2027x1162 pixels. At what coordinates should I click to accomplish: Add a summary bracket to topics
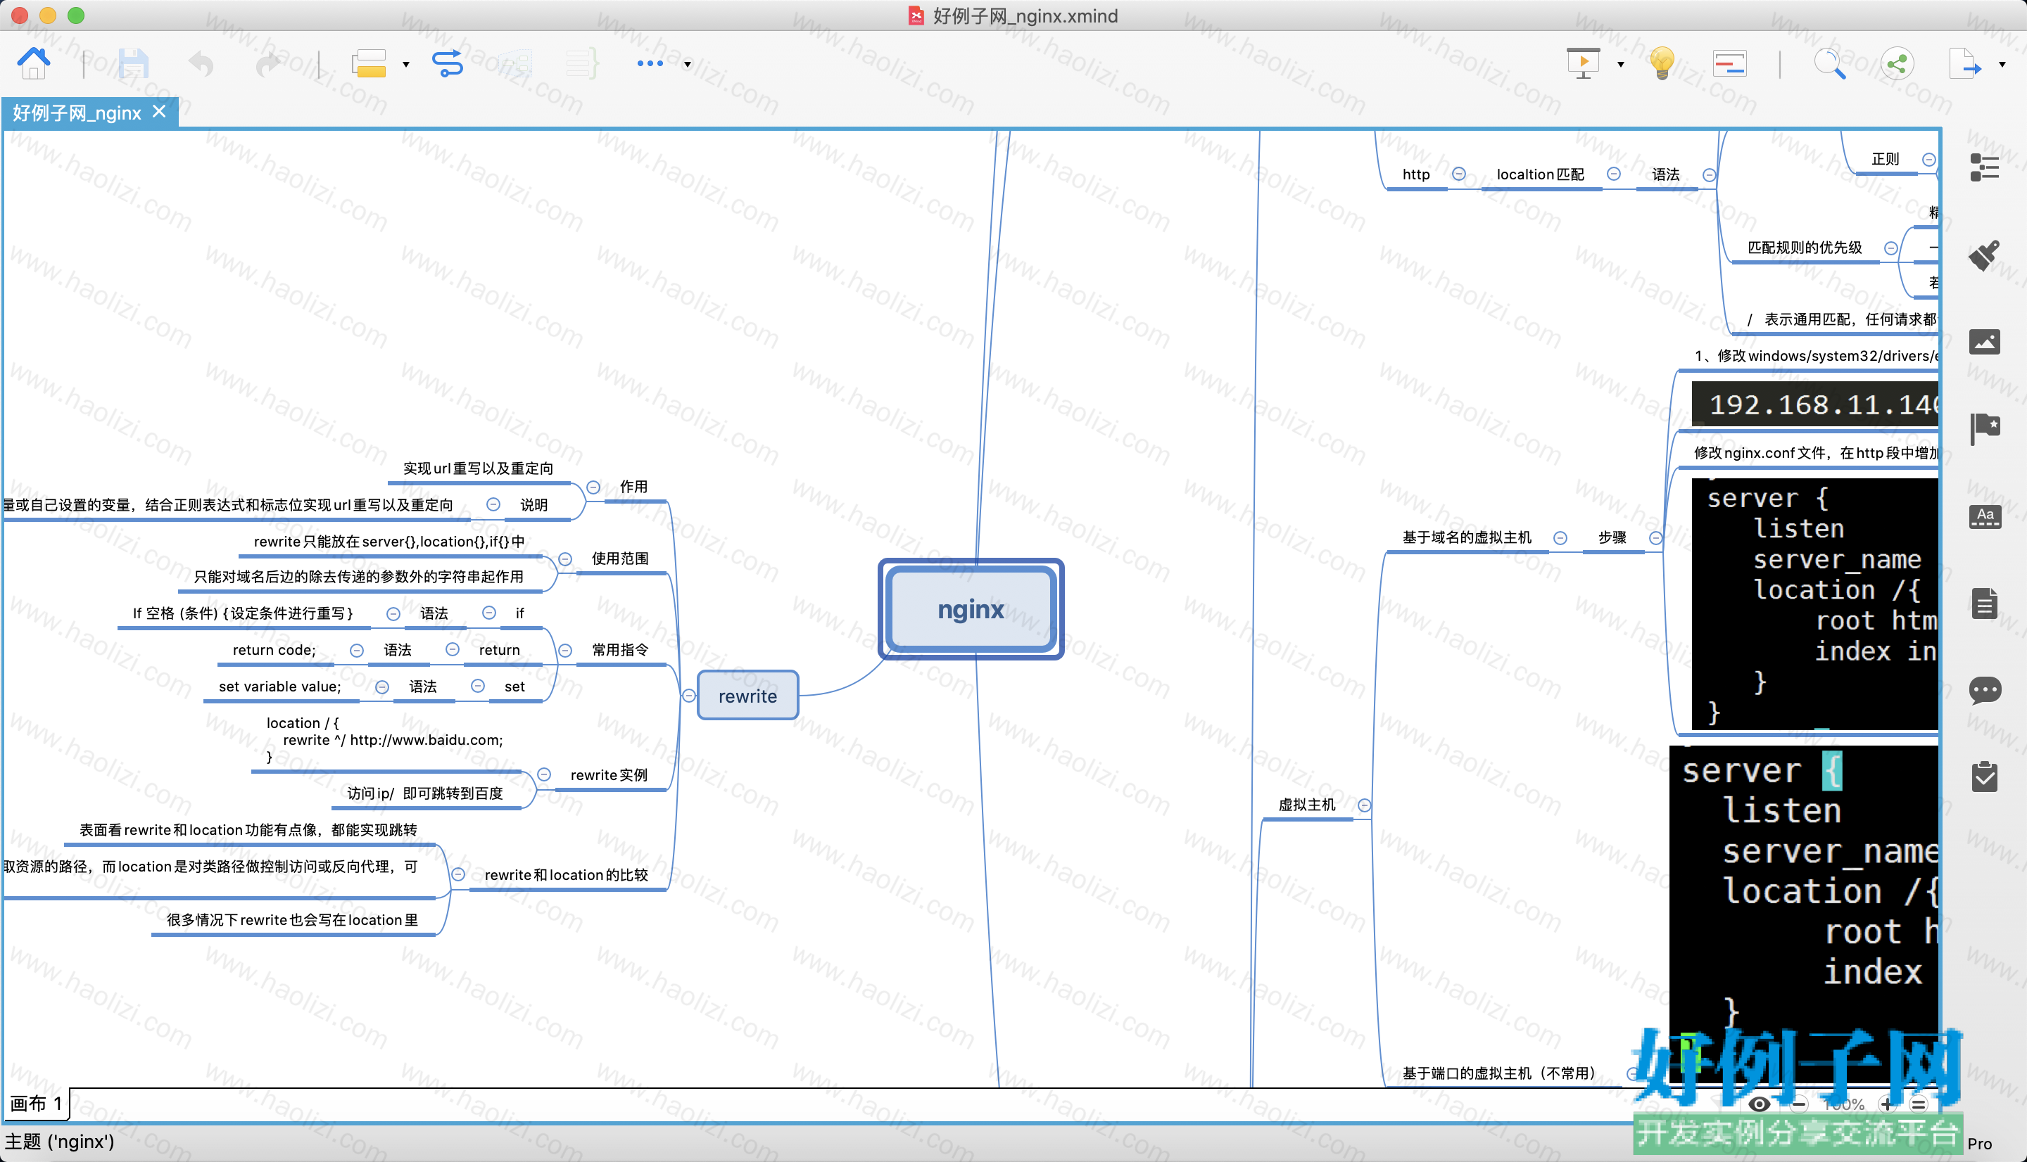582,63
